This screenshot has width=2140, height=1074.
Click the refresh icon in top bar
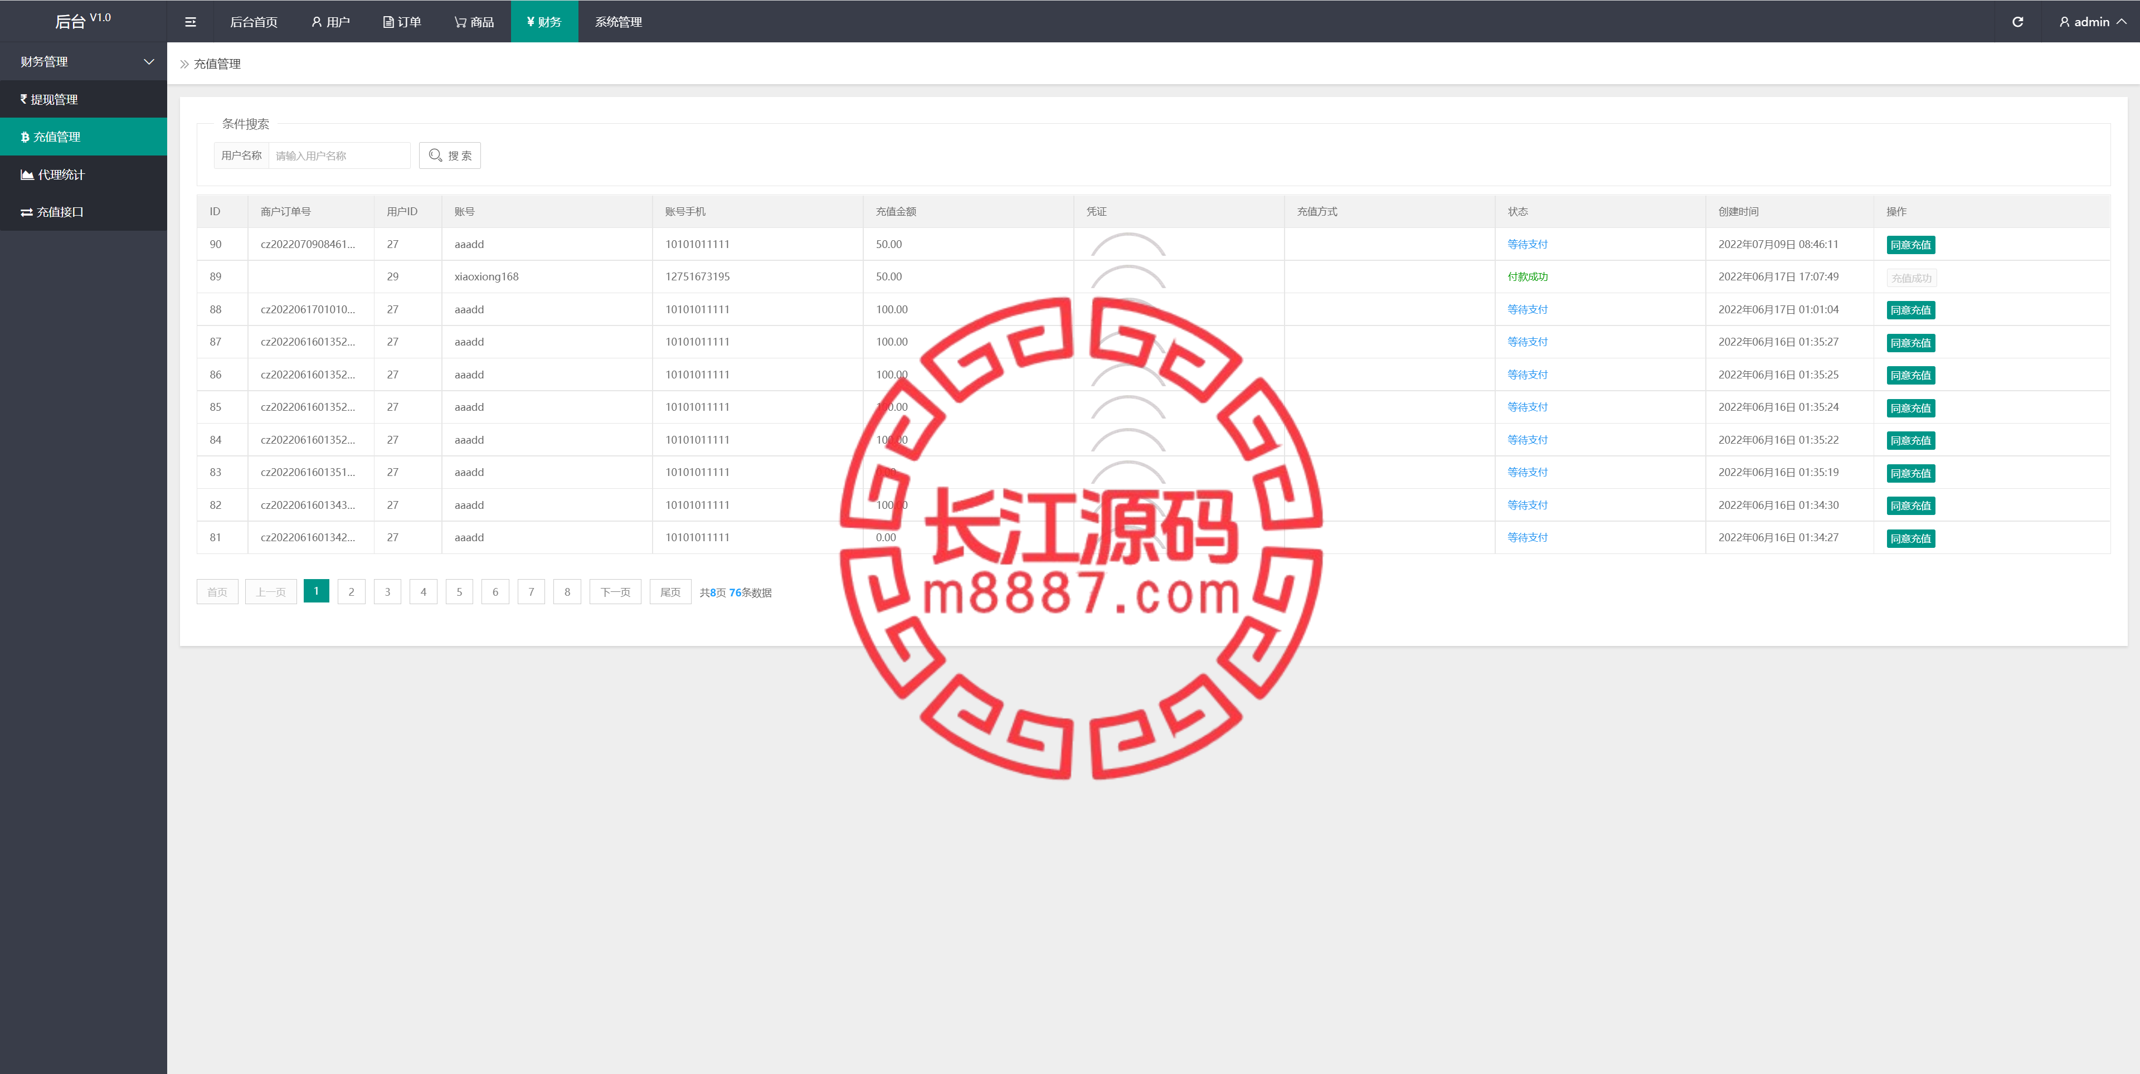(2017, 22)
